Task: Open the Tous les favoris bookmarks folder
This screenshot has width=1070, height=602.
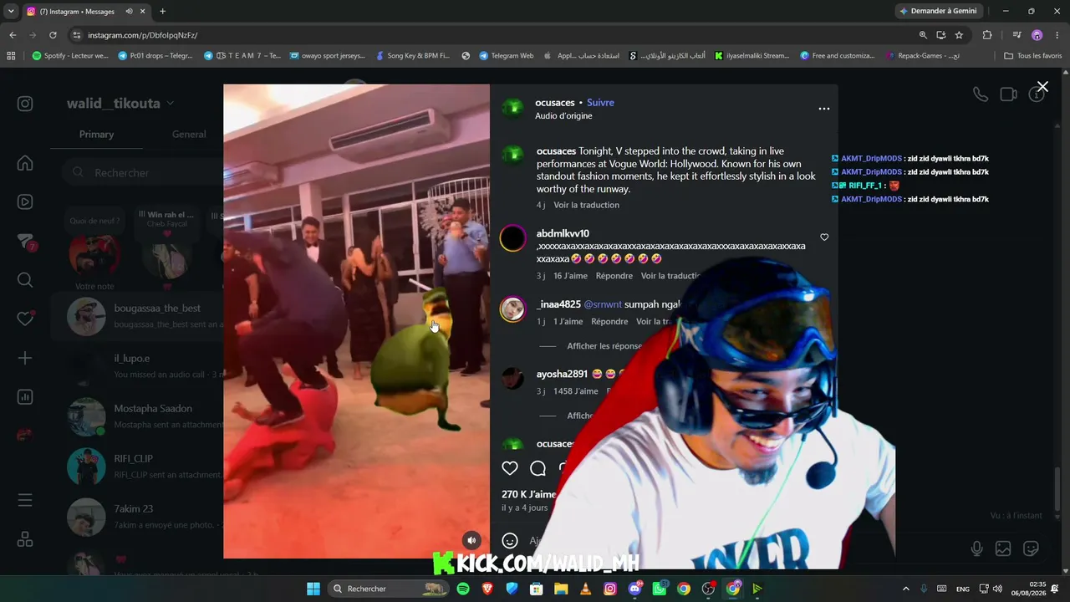Action: 1032,56
